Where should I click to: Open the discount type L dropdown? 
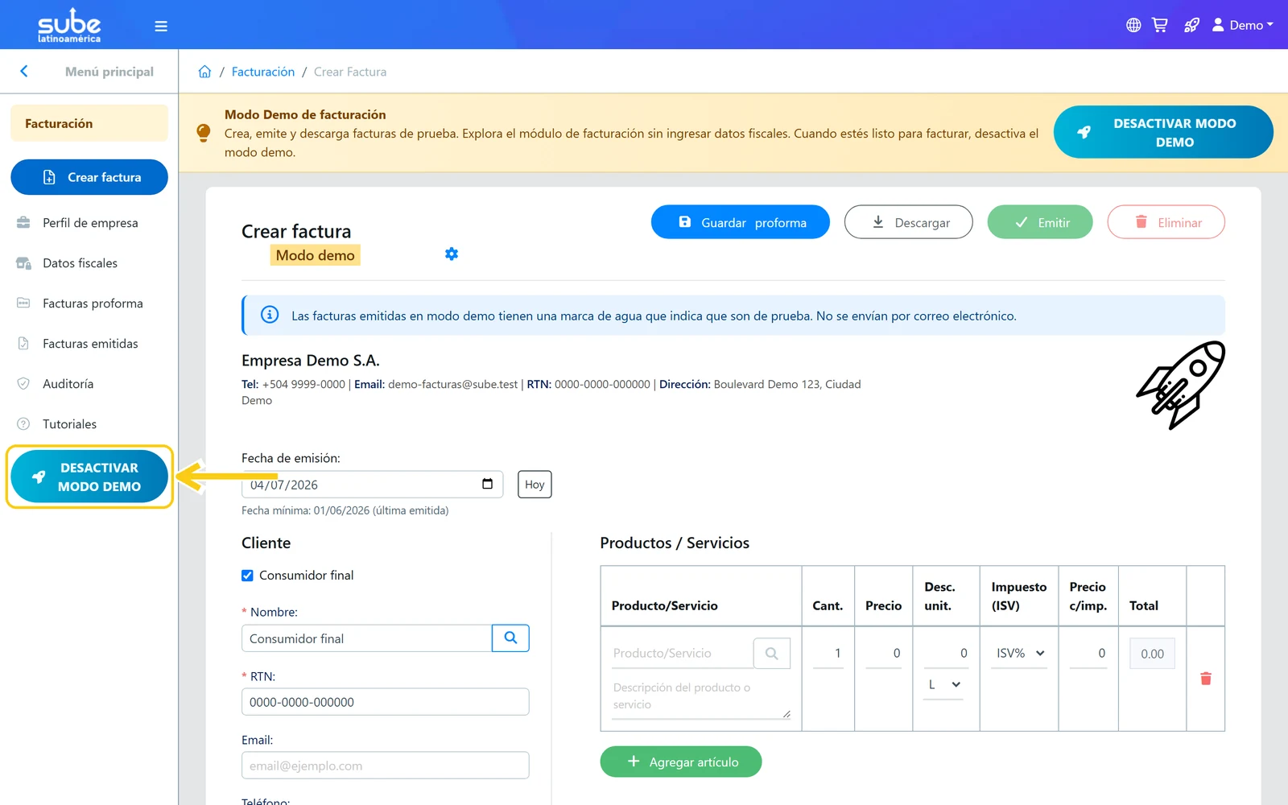944,685
